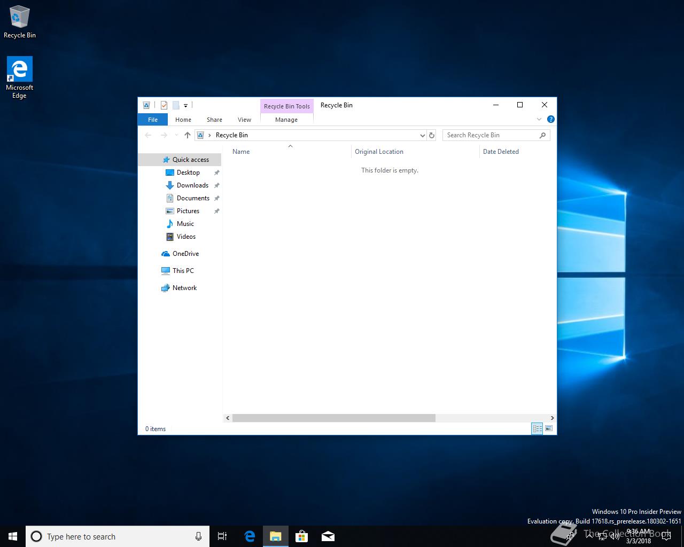Image resolution: width=684 pixels, height=547 pixels.
Task: Open the address bar history dropdown
Action: (423, 136)
